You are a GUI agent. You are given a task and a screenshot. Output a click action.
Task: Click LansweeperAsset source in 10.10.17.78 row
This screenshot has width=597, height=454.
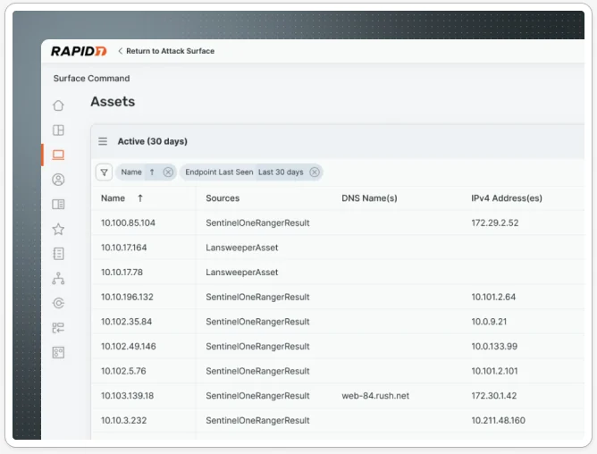(242, 273)
